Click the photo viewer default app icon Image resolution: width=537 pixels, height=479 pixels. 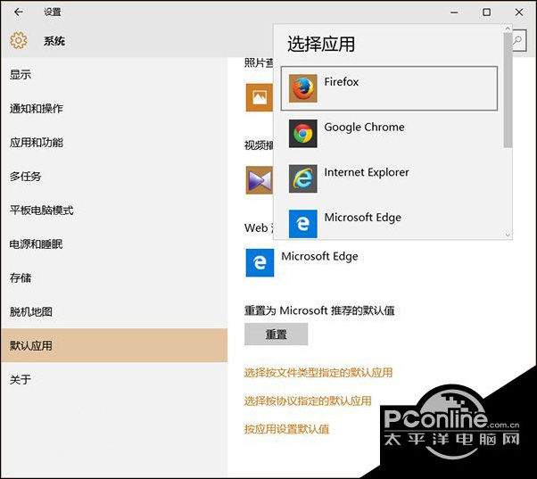point(260,97)
